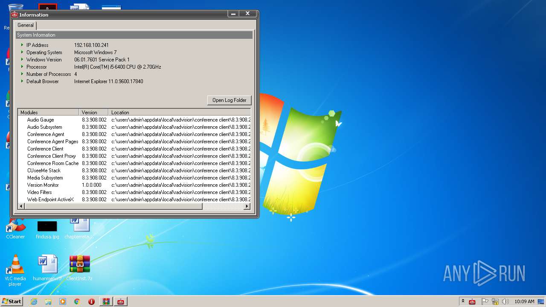Select the Conference Client Proxy row

[x=134, y=156]
